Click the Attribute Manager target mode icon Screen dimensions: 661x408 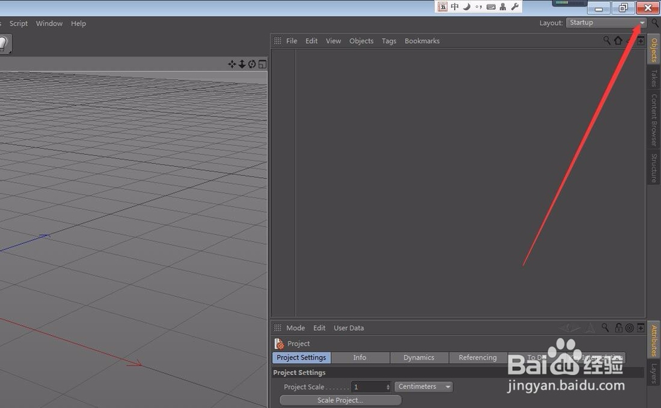point(629,328)
